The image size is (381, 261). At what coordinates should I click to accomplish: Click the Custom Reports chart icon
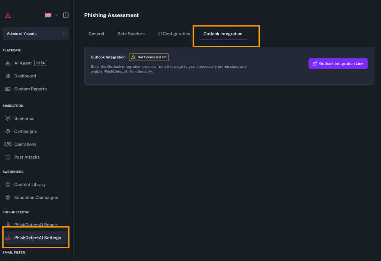pyautogui.click(x=8, y=89)
